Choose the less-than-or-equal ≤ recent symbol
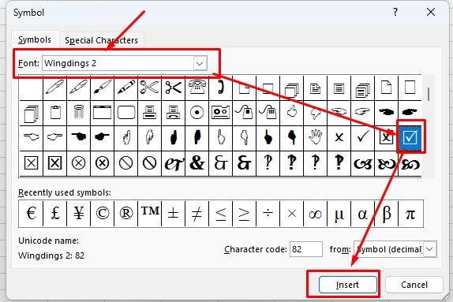The image size is (453, 302). point(220,214)
